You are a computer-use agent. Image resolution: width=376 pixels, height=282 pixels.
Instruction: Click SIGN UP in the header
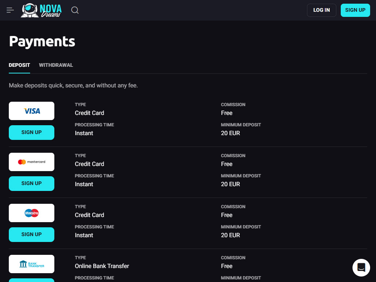[355, 10]
